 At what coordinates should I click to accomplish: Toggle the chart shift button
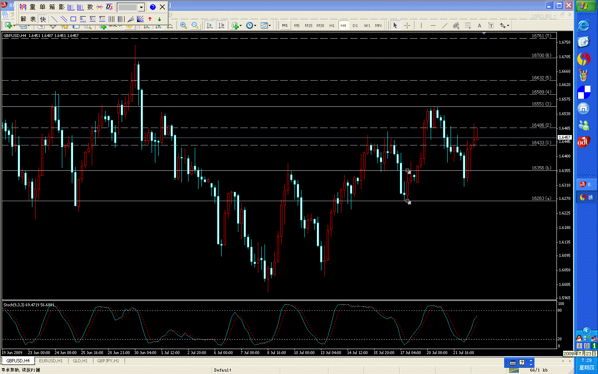[x=221, y=25]
